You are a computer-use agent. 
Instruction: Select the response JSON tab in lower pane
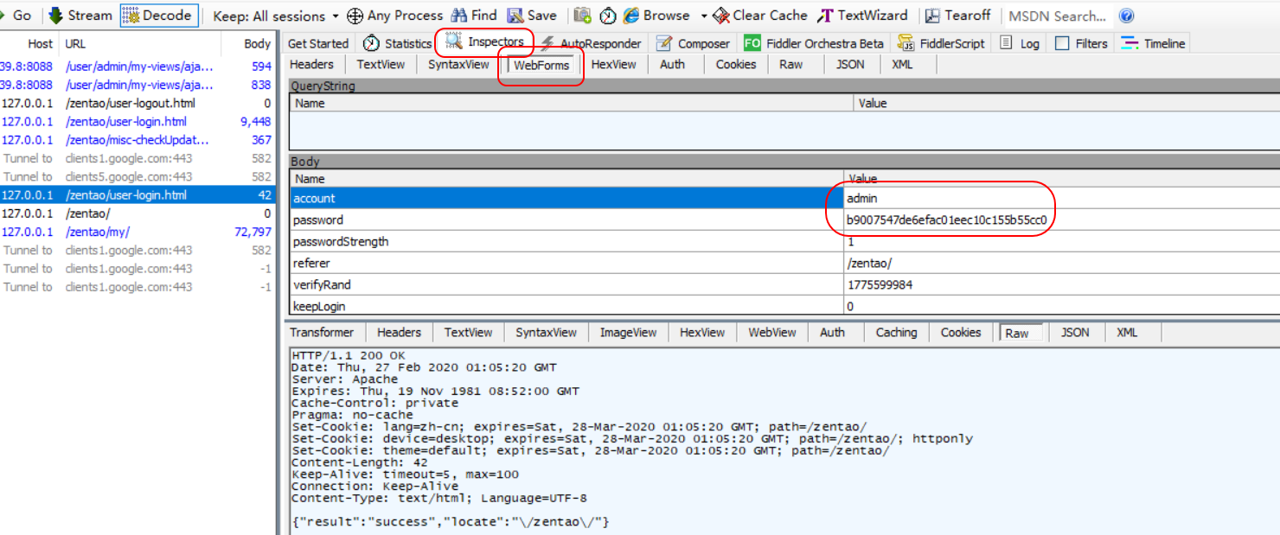pyautogui.click(x=1075, y=332)
